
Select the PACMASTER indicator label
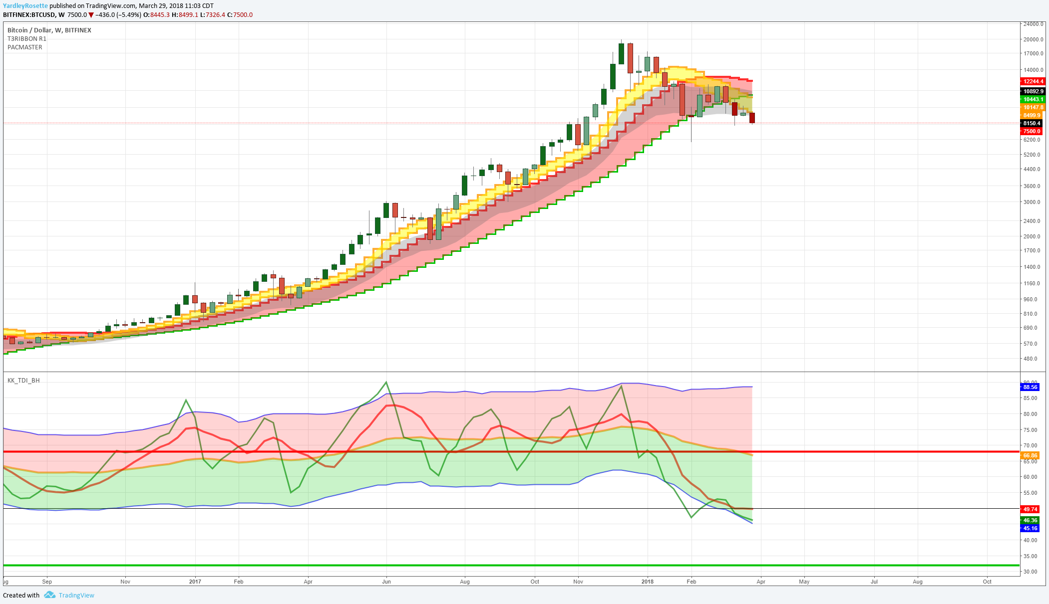tap(25, 47)
